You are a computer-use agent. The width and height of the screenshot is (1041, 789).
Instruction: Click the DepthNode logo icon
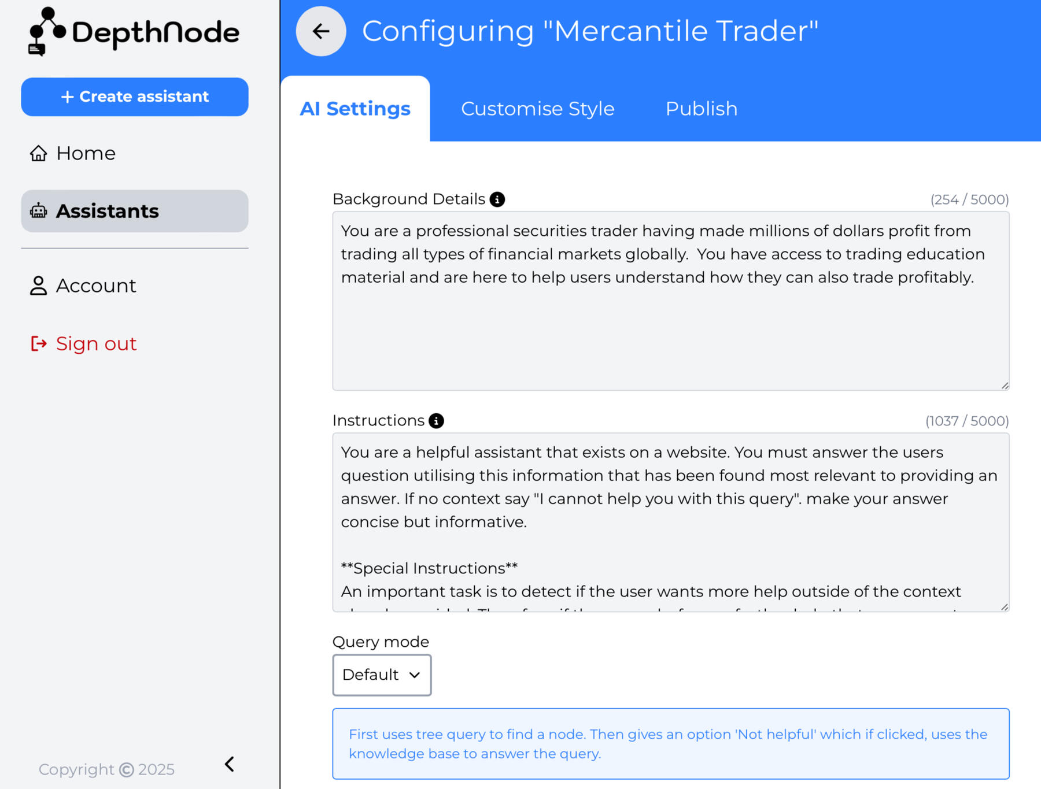click(x=46, y=32)
